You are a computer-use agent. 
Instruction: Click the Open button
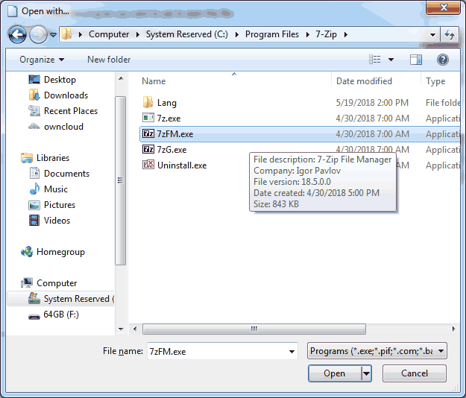(x=335, y=373)
